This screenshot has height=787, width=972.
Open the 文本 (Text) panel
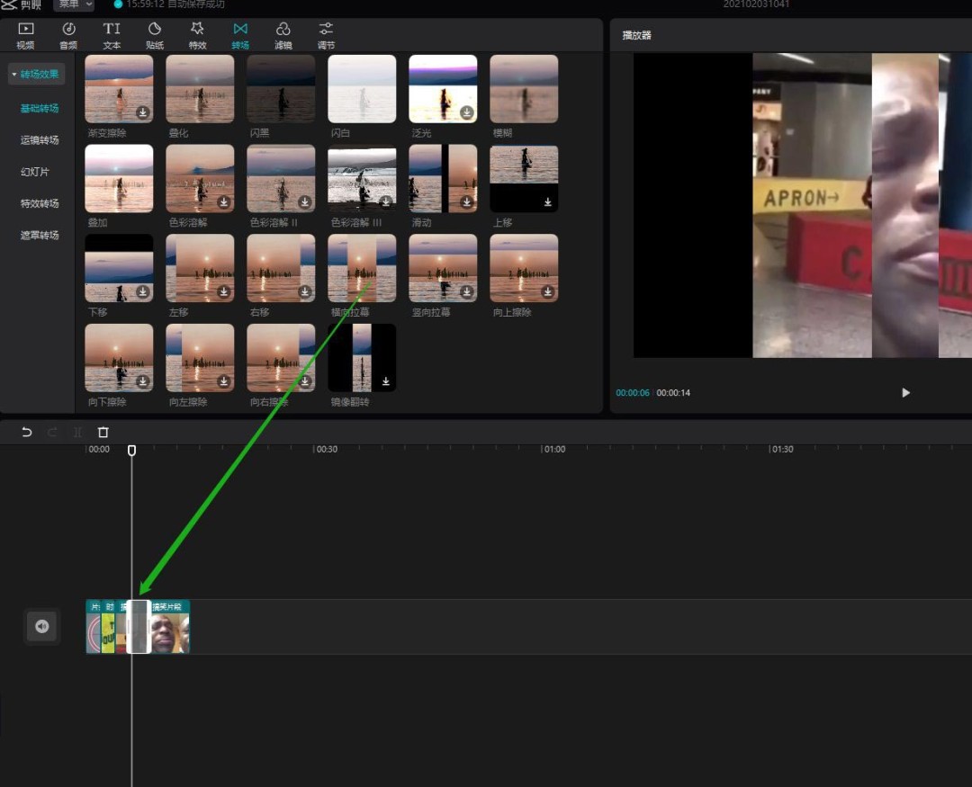pos(112,35)
